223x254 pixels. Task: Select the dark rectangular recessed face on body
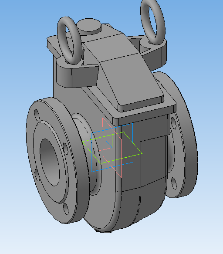(154, 161)
